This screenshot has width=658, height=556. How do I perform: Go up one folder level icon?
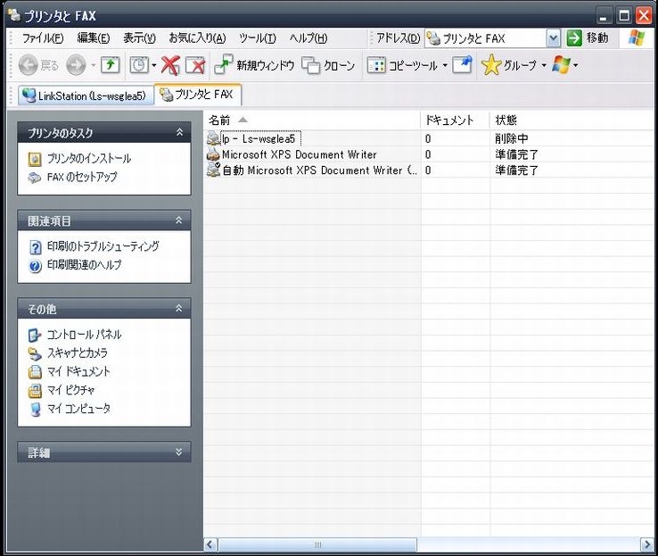[x=110, y=65]
